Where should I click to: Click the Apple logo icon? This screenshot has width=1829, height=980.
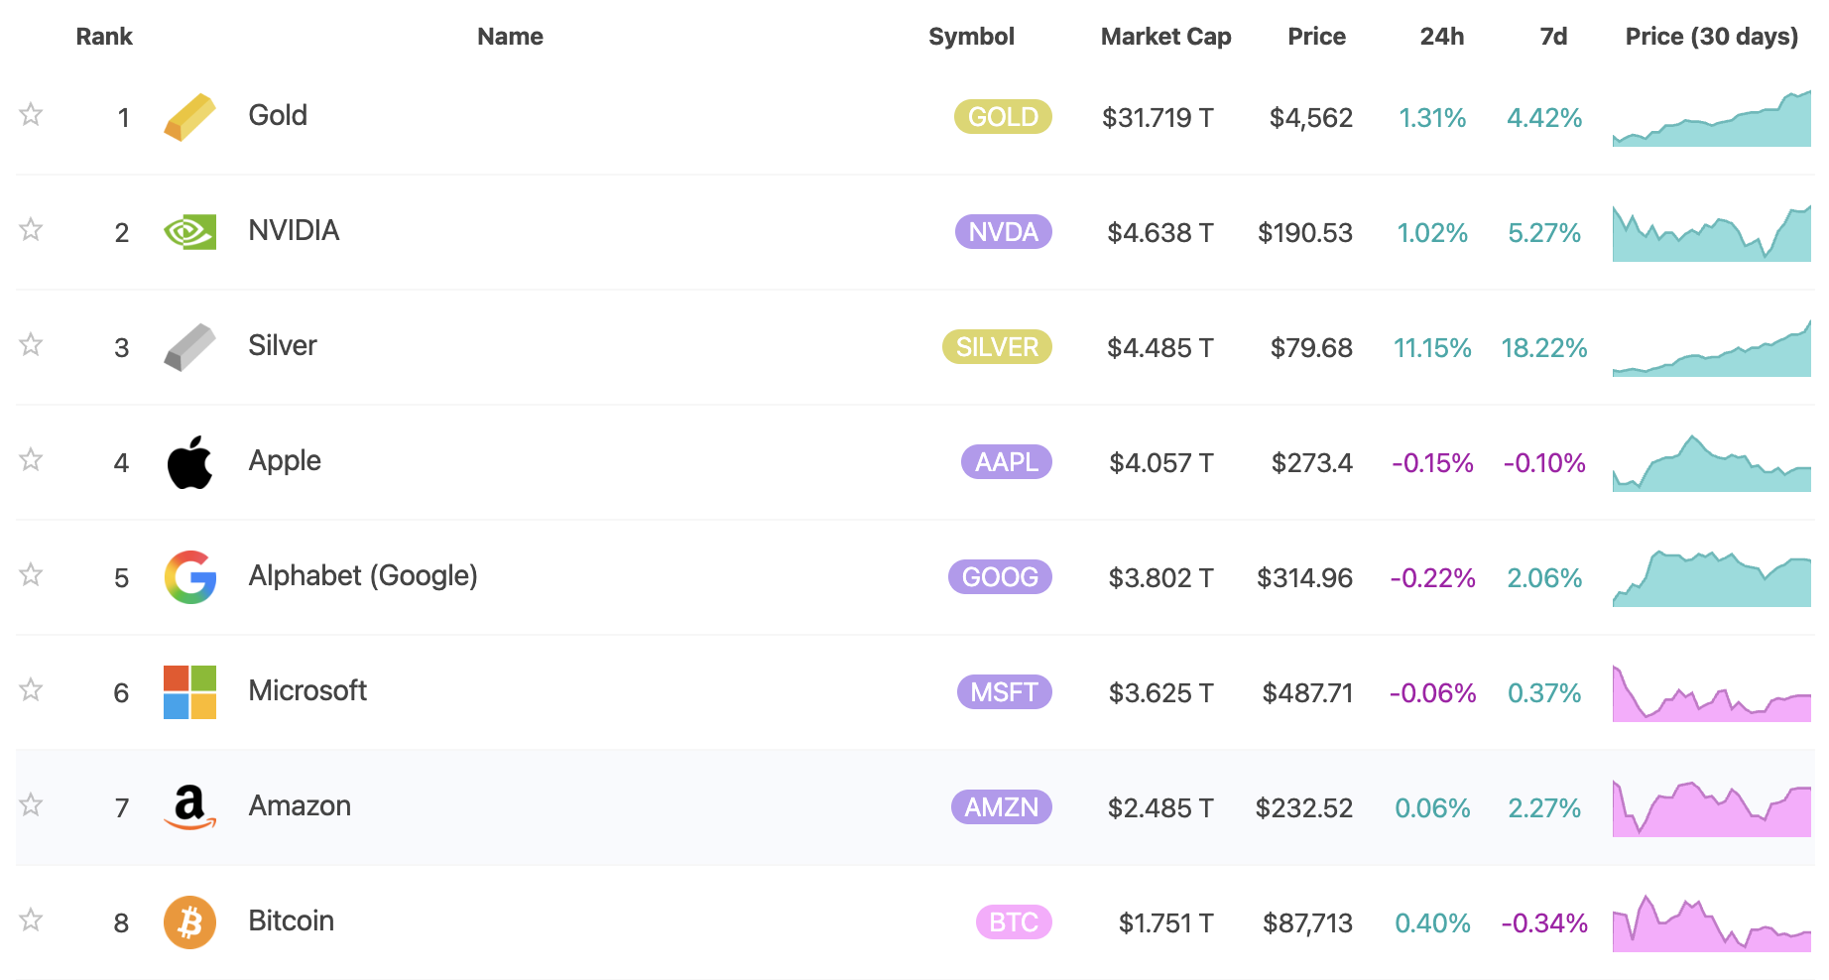click(189, 462)
